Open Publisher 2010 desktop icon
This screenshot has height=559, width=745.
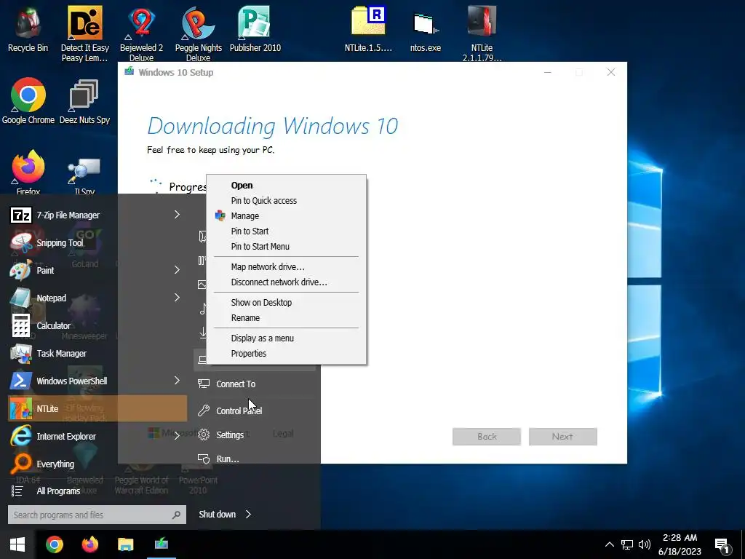point(255,29)
